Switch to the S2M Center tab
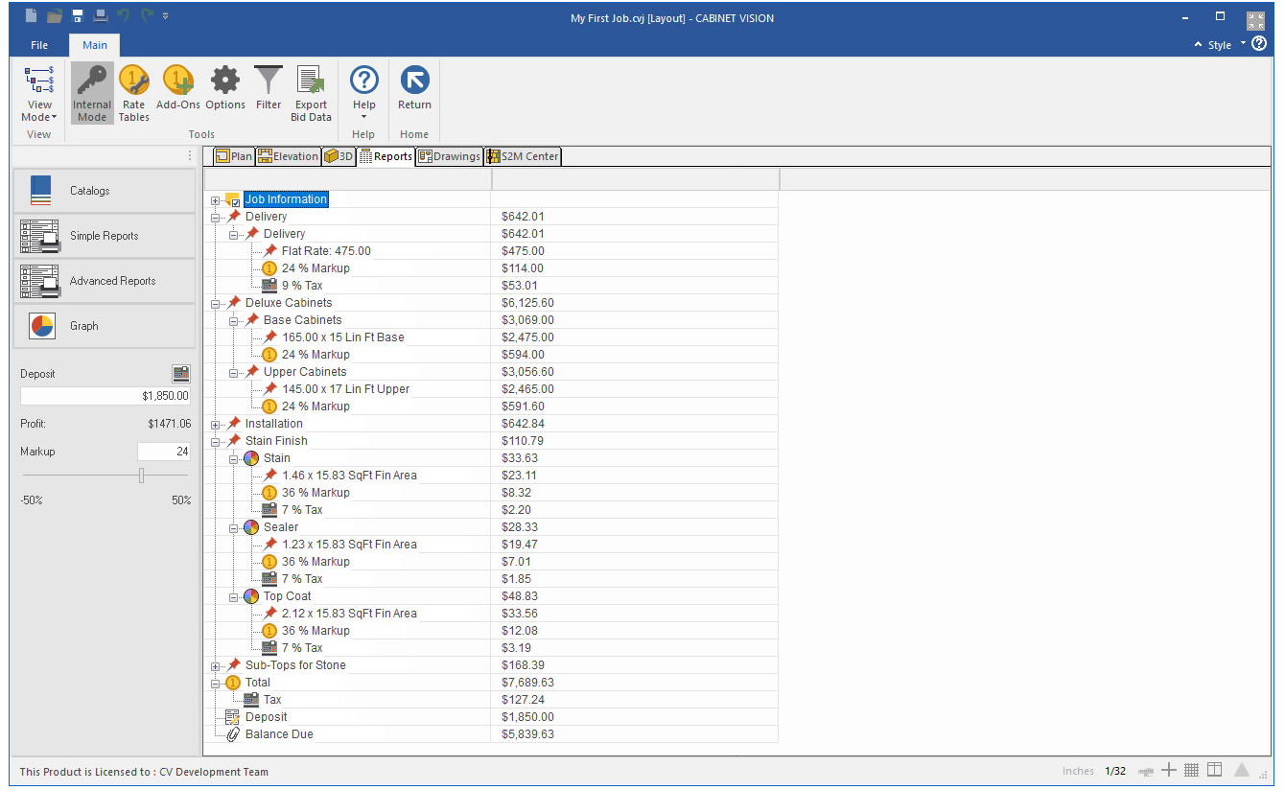The height and width of the screenshot is (790, 1285). (x=523, y=156)
